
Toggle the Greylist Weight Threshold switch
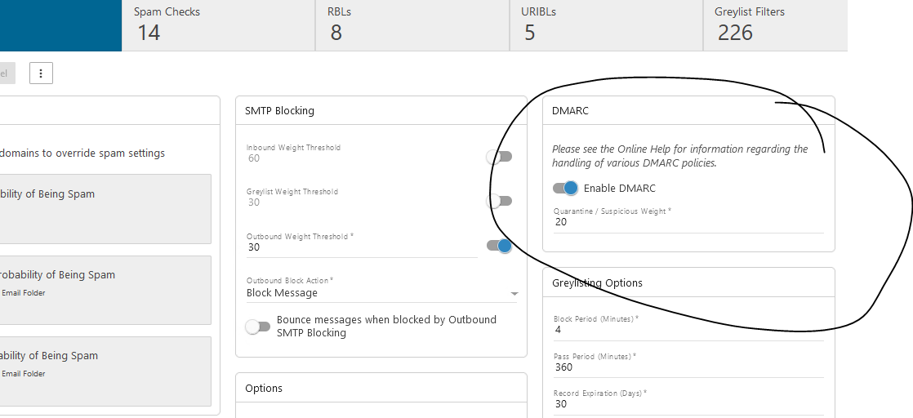(x=499, y=201)
